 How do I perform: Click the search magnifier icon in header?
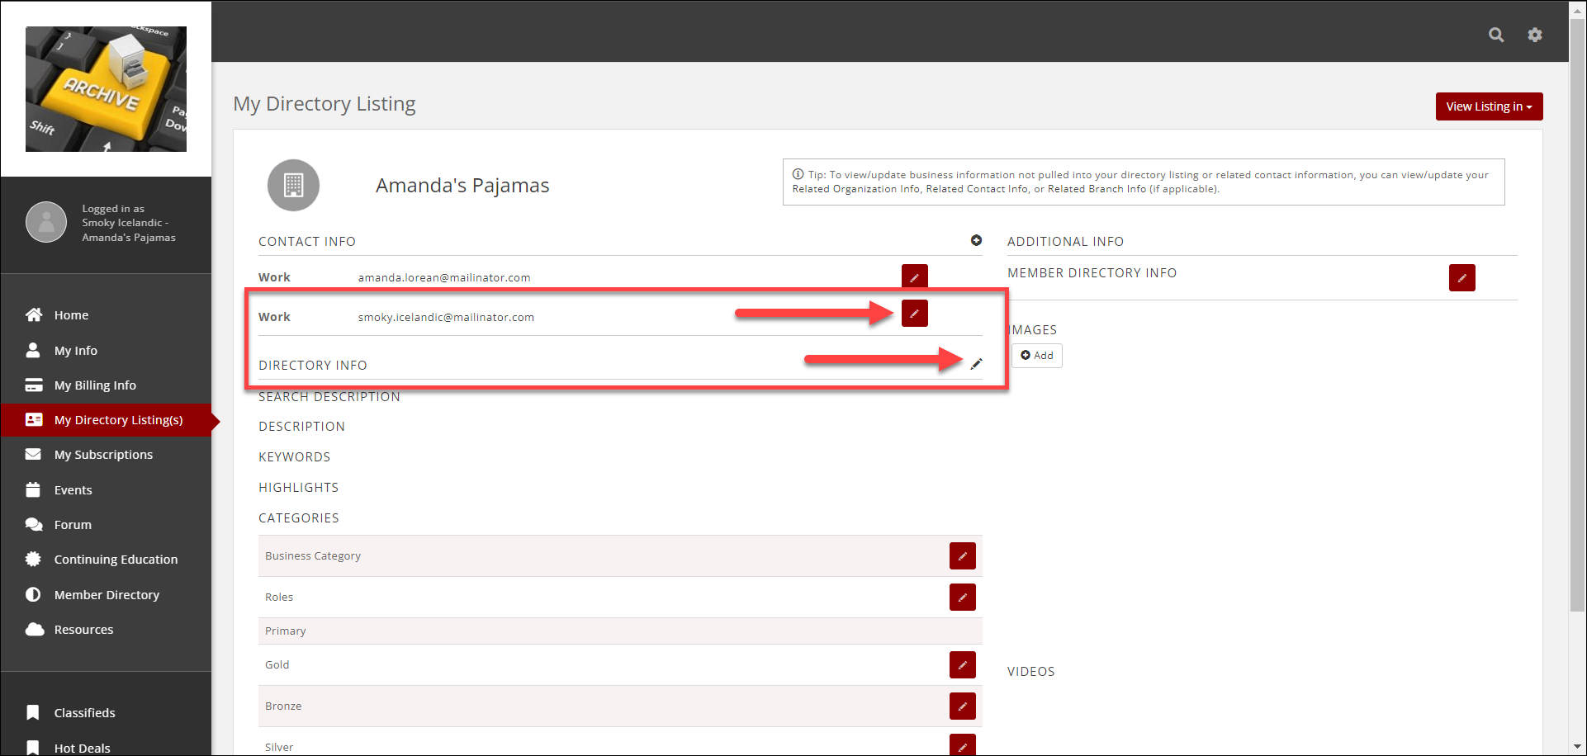pyautogui.click(x=1495, y=35)
